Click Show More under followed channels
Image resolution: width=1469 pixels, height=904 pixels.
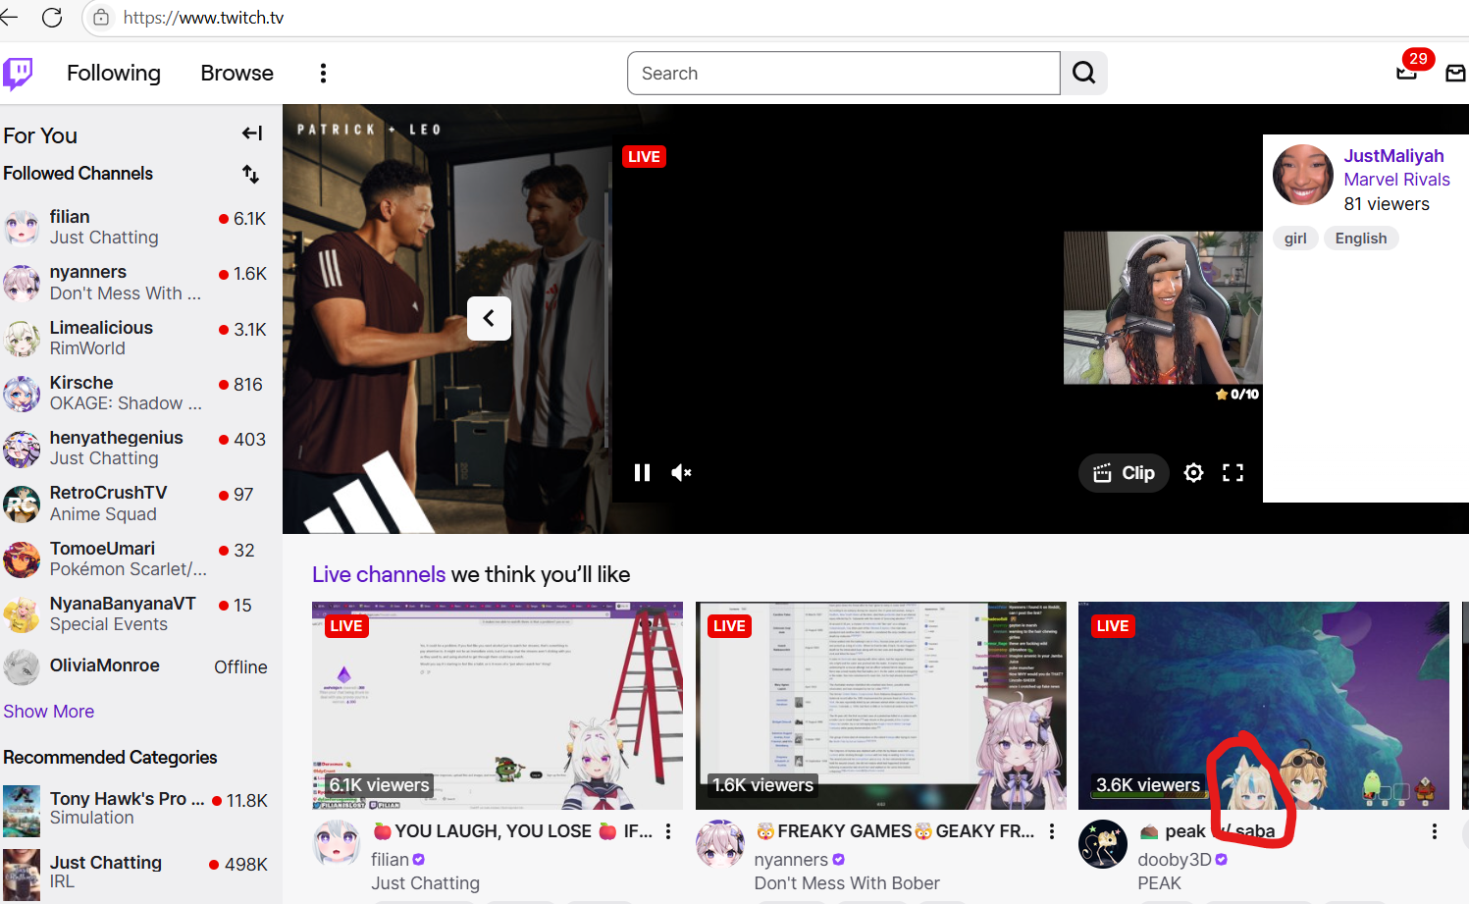(49, 712)
